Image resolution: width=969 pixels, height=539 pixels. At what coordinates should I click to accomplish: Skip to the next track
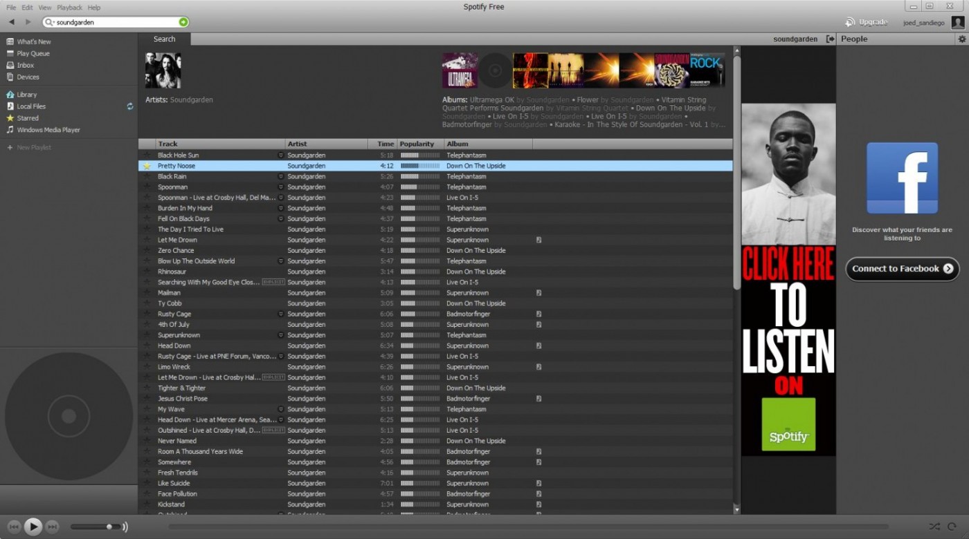pyautogui.click(x=52, y=527)
